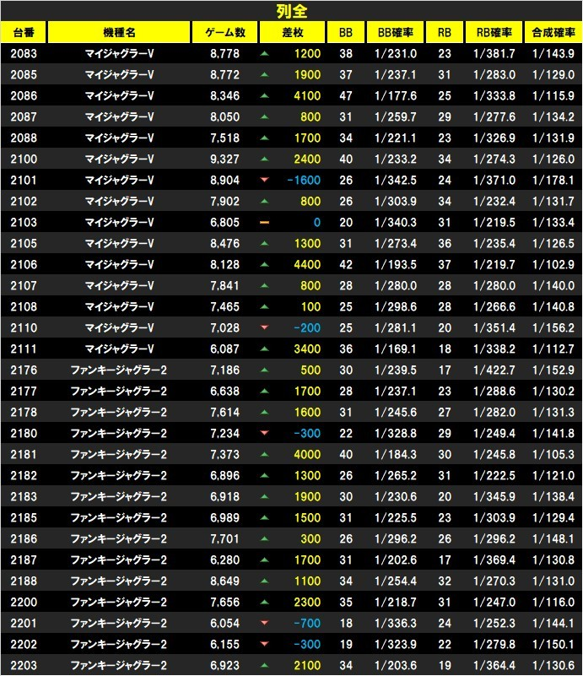Screen dimensions: 583x676
Task: Click BB count 47 in row 2086
Action: [346, 95]
